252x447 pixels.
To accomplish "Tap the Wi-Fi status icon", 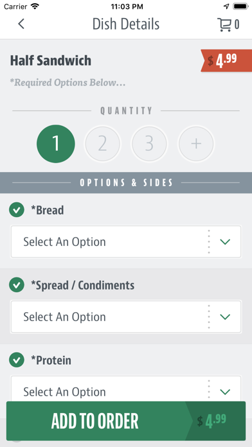I will point(35,6).
